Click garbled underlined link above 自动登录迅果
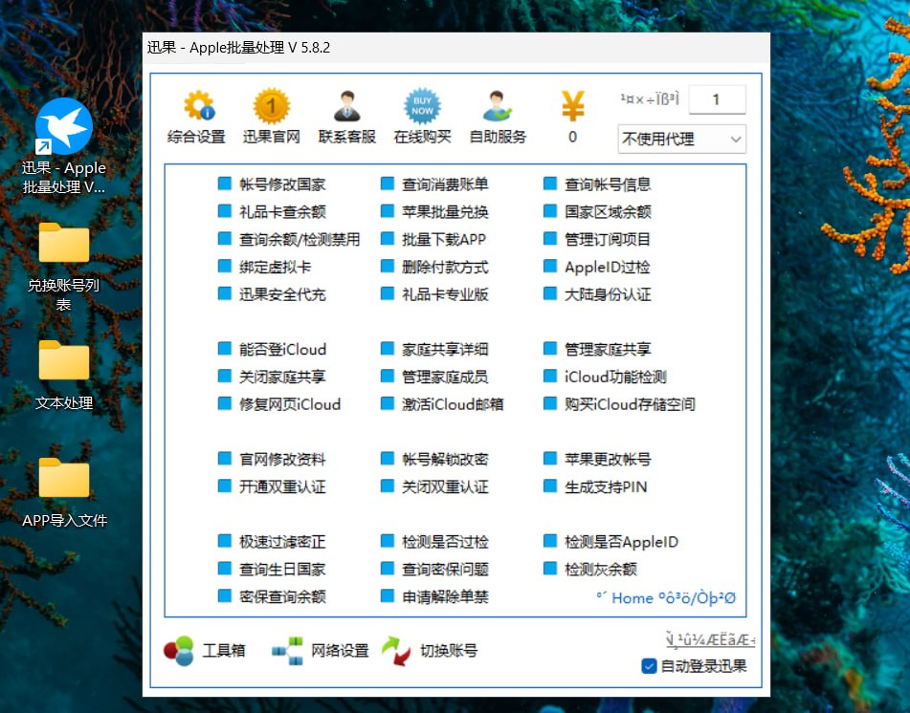910x713 pixels. tap(710, 640)
